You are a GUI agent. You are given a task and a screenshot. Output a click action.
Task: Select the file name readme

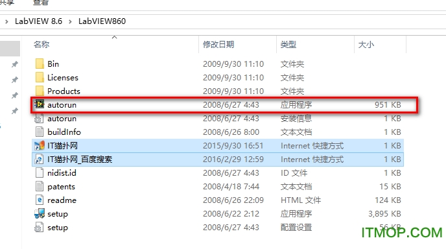[x=62, y=200]
